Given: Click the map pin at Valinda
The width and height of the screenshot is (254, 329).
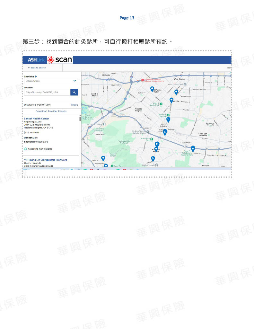Looking at the screenshot, I should (x=171, y=100).
